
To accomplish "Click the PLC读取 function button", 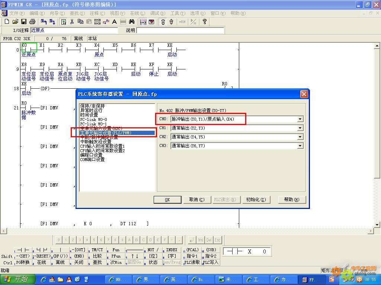I will click(192, 262).
